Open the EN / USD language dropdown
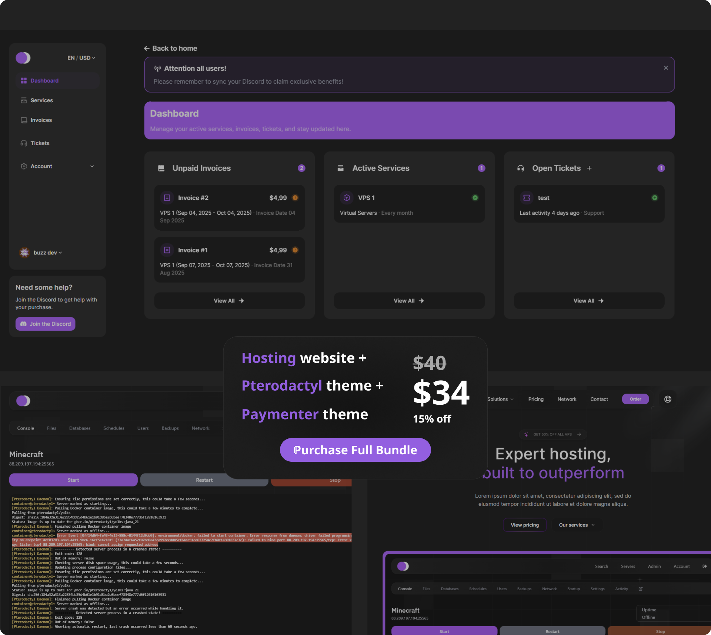The image size is (711, 635). pyautogui.click(x=81, y=58)
